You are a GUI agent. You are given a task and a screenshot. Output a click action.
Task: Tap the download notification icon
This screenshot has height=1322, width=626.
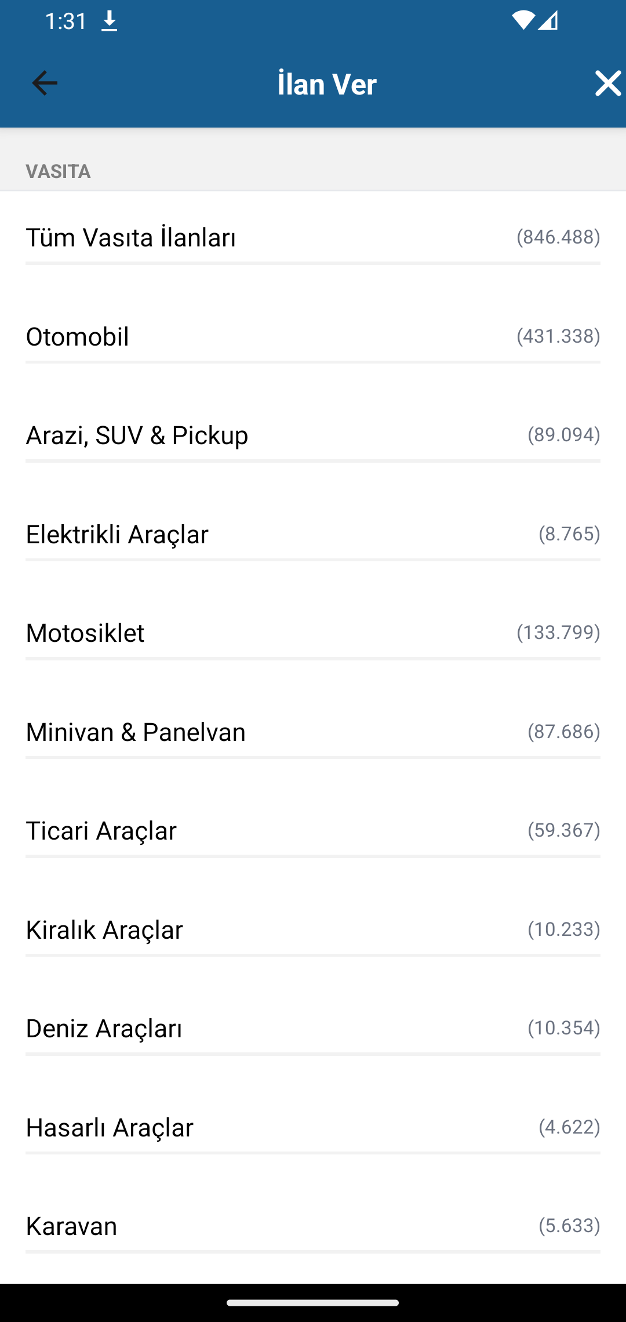tap(109, 22)
